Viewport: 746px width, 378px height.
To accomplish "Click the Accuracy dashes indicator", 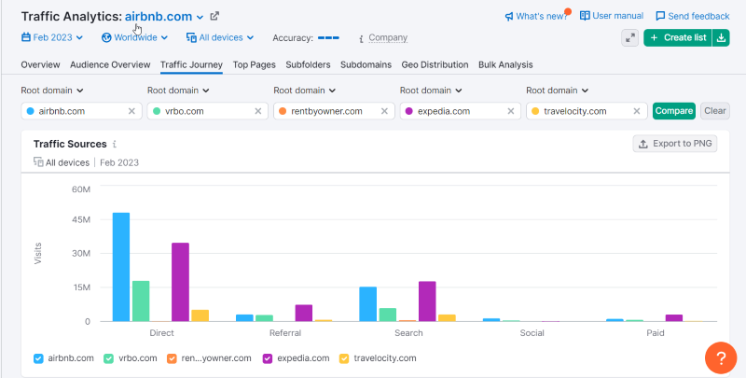I will (328, 37).
